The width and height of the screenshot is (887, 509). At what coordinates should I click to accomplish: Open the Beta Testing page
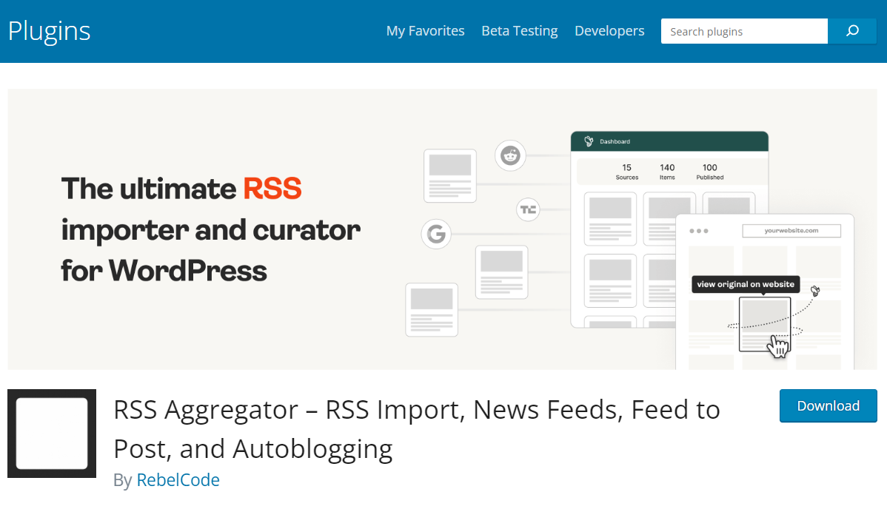519,31
